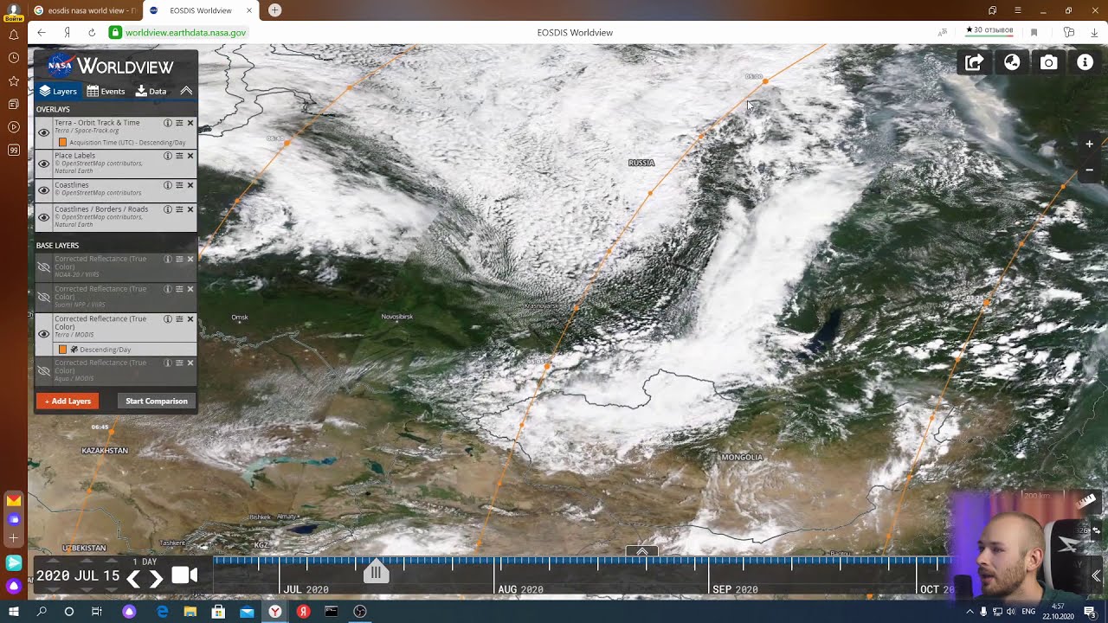Switch to the EOSDIS Worldview browser tab

[x=201, y=10]
